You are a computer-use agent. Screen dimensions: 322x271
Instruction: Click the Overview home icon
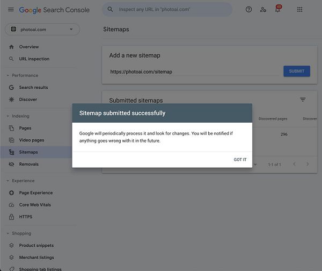[x=11, y=47]
